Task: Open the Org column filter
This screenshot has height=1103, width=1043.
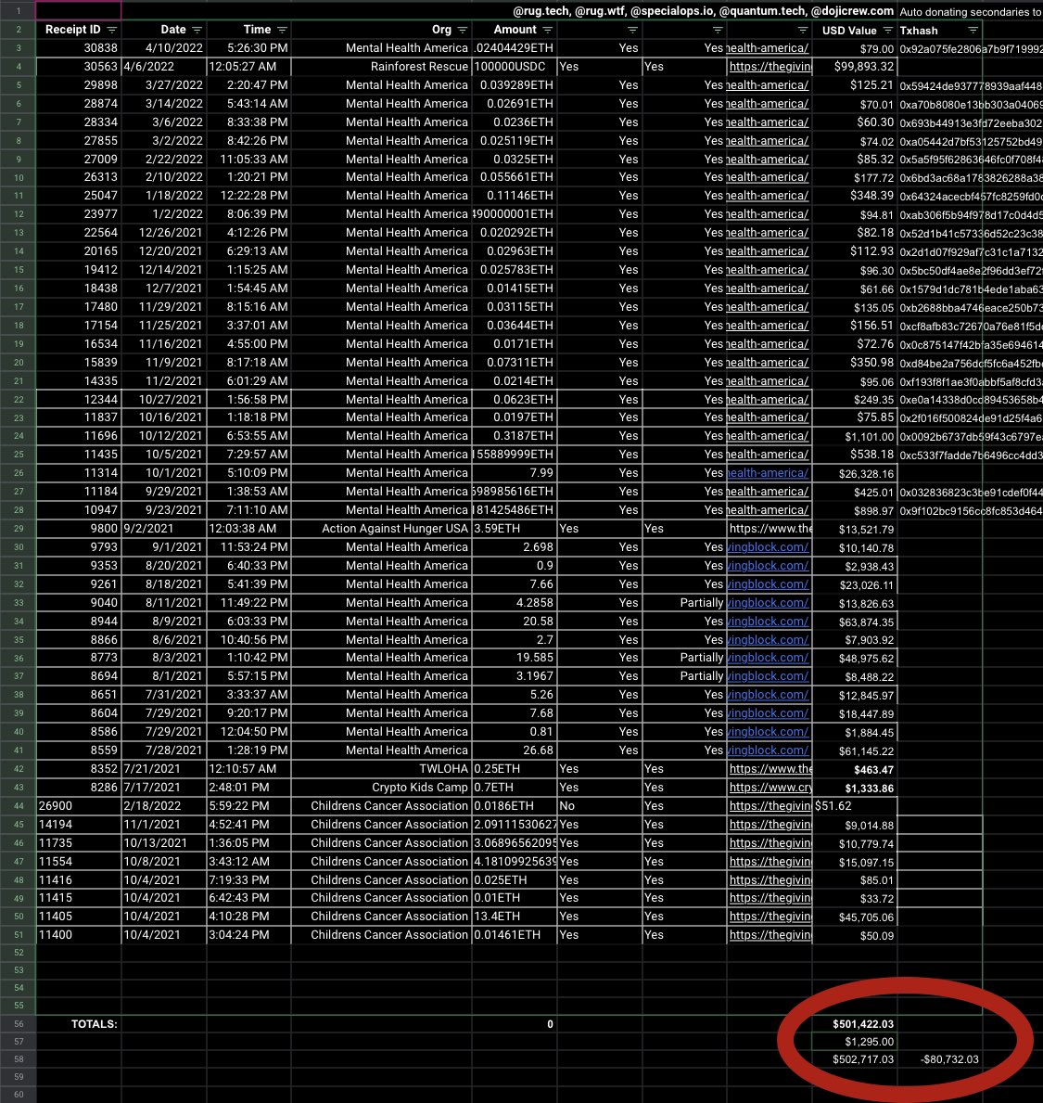Action: [462, 30]
